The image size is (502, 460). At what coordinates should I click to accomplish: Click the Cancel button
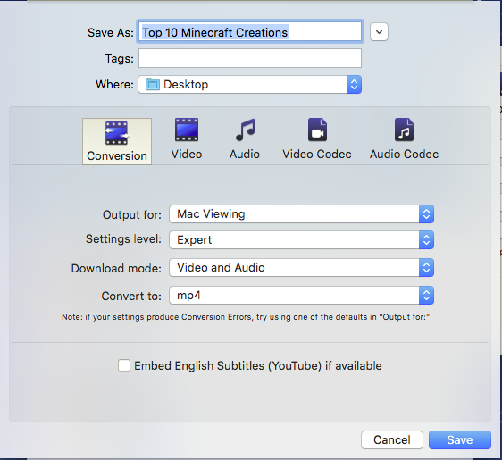[x=392, y=439]
